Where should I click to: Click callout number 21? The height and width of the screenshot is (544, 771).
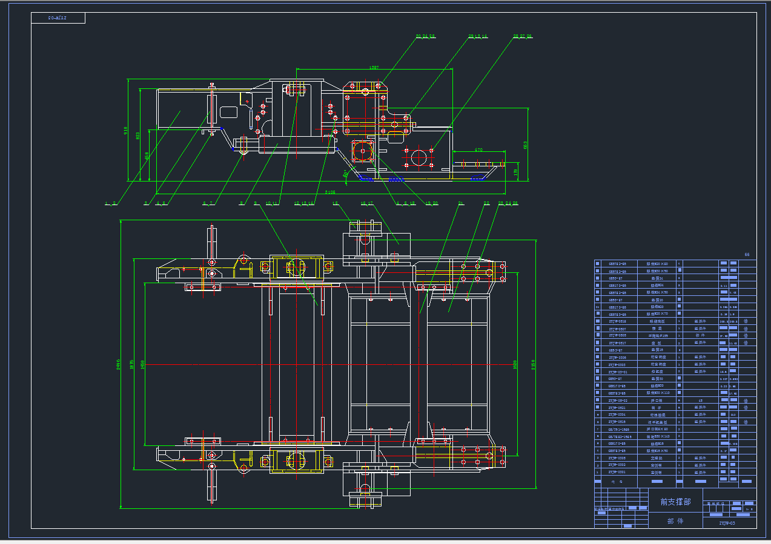pyautogui.click(x=461, y=203)
